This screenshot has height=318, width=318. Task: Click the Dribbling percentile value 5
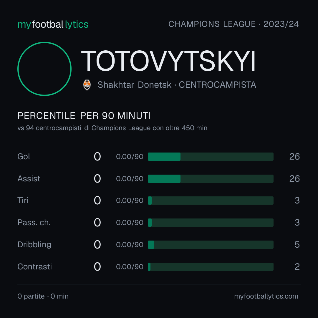(x=297, y=245)
